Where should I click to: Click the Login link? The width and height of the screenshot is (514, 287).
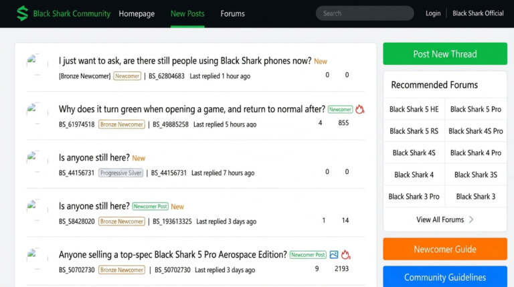(433, 13)
